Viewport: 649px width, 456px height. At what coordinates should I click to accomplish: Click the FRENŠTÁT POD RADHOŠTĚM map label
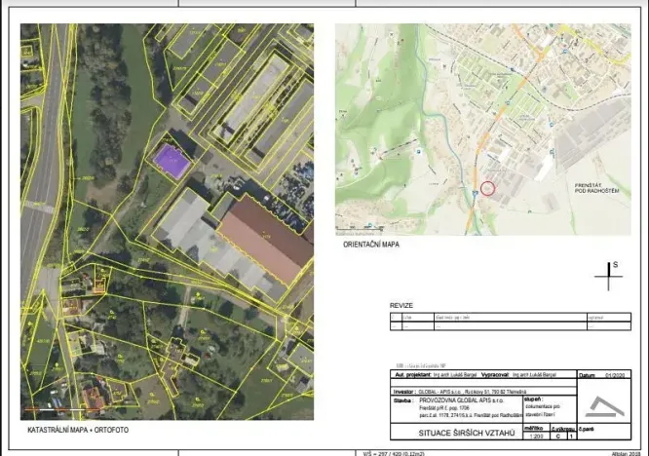click(x=596, y=187)
